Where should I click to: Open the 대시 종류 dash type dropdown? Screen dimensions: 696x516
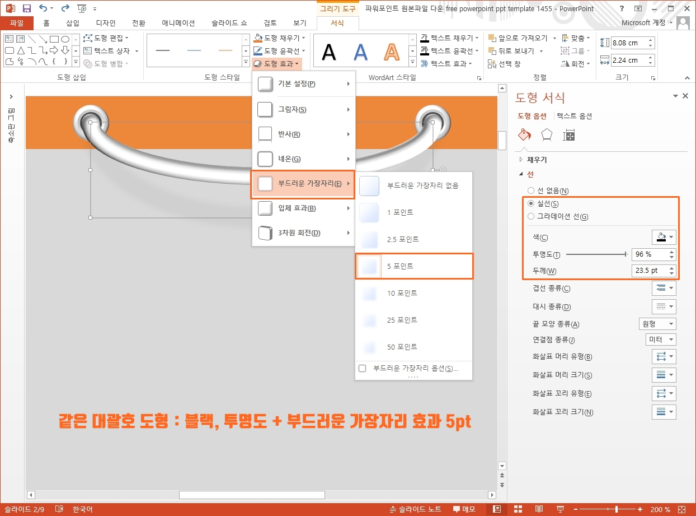click(664, 306)
